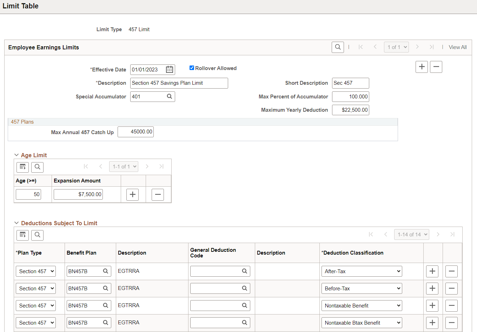Open Plan Type dropdown in Nontaxable Benefit row
This screenshot has width=477, height=332.
36,305
